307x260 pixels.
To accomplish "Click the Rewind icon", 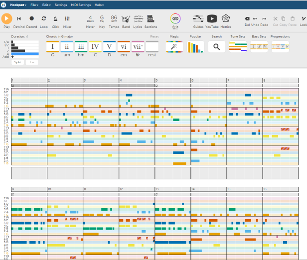I will (x=19, y=18).
